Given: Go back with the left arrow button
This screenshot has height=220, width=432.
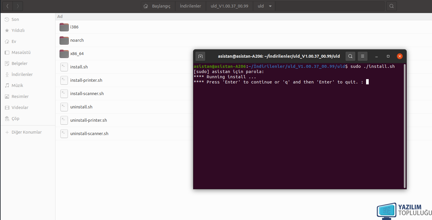Looking at the screenshot, I should pyautogui.click(x=7, y=6).
